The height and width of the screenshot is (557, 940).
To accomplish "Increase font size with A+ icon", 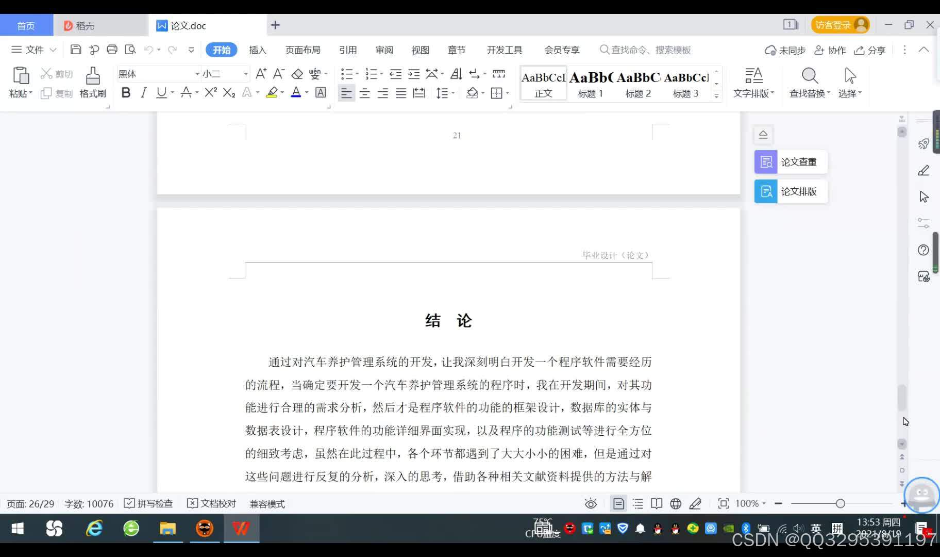I will 261,74.
